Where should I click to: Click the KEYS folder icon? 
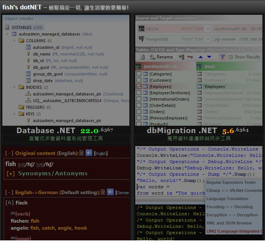21,114
